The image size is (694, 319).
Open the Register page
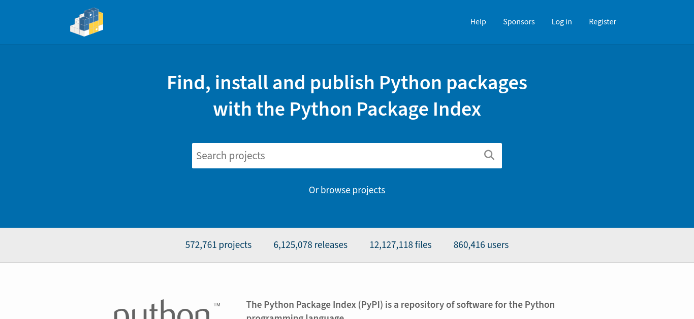603,22
